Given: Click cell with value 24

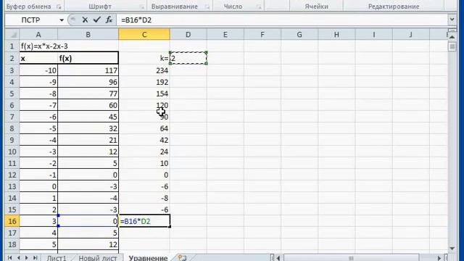Looking at the screenshot, I should pos(144,152).
